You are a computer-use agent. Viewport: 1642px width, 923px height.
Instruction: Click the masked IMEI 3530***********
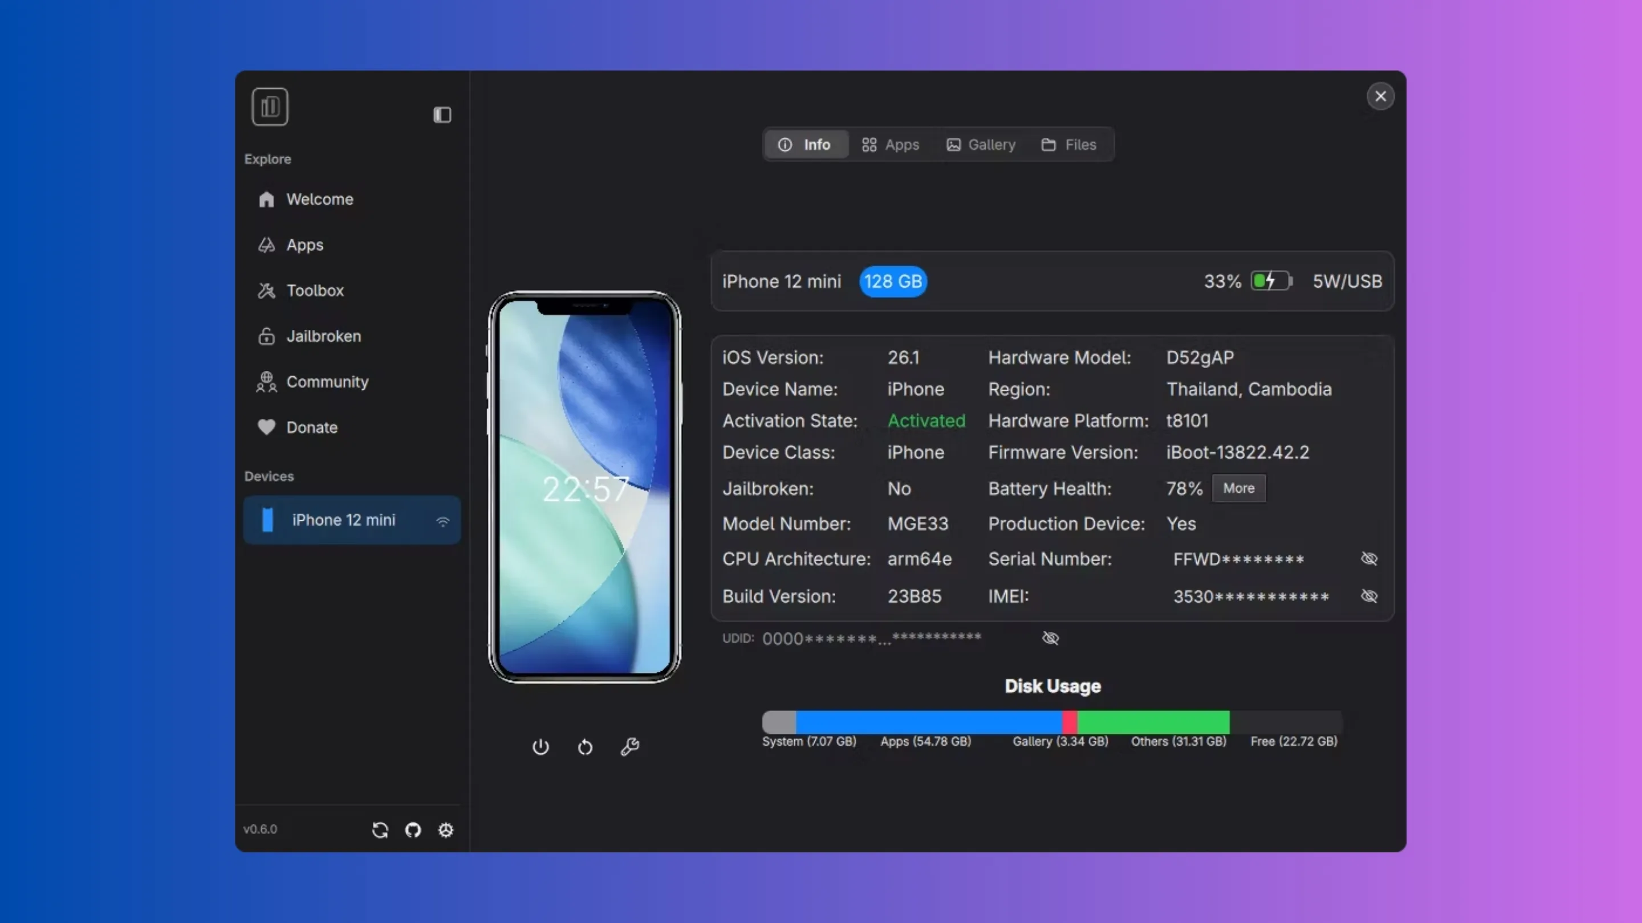click(x=1251, y=597)
